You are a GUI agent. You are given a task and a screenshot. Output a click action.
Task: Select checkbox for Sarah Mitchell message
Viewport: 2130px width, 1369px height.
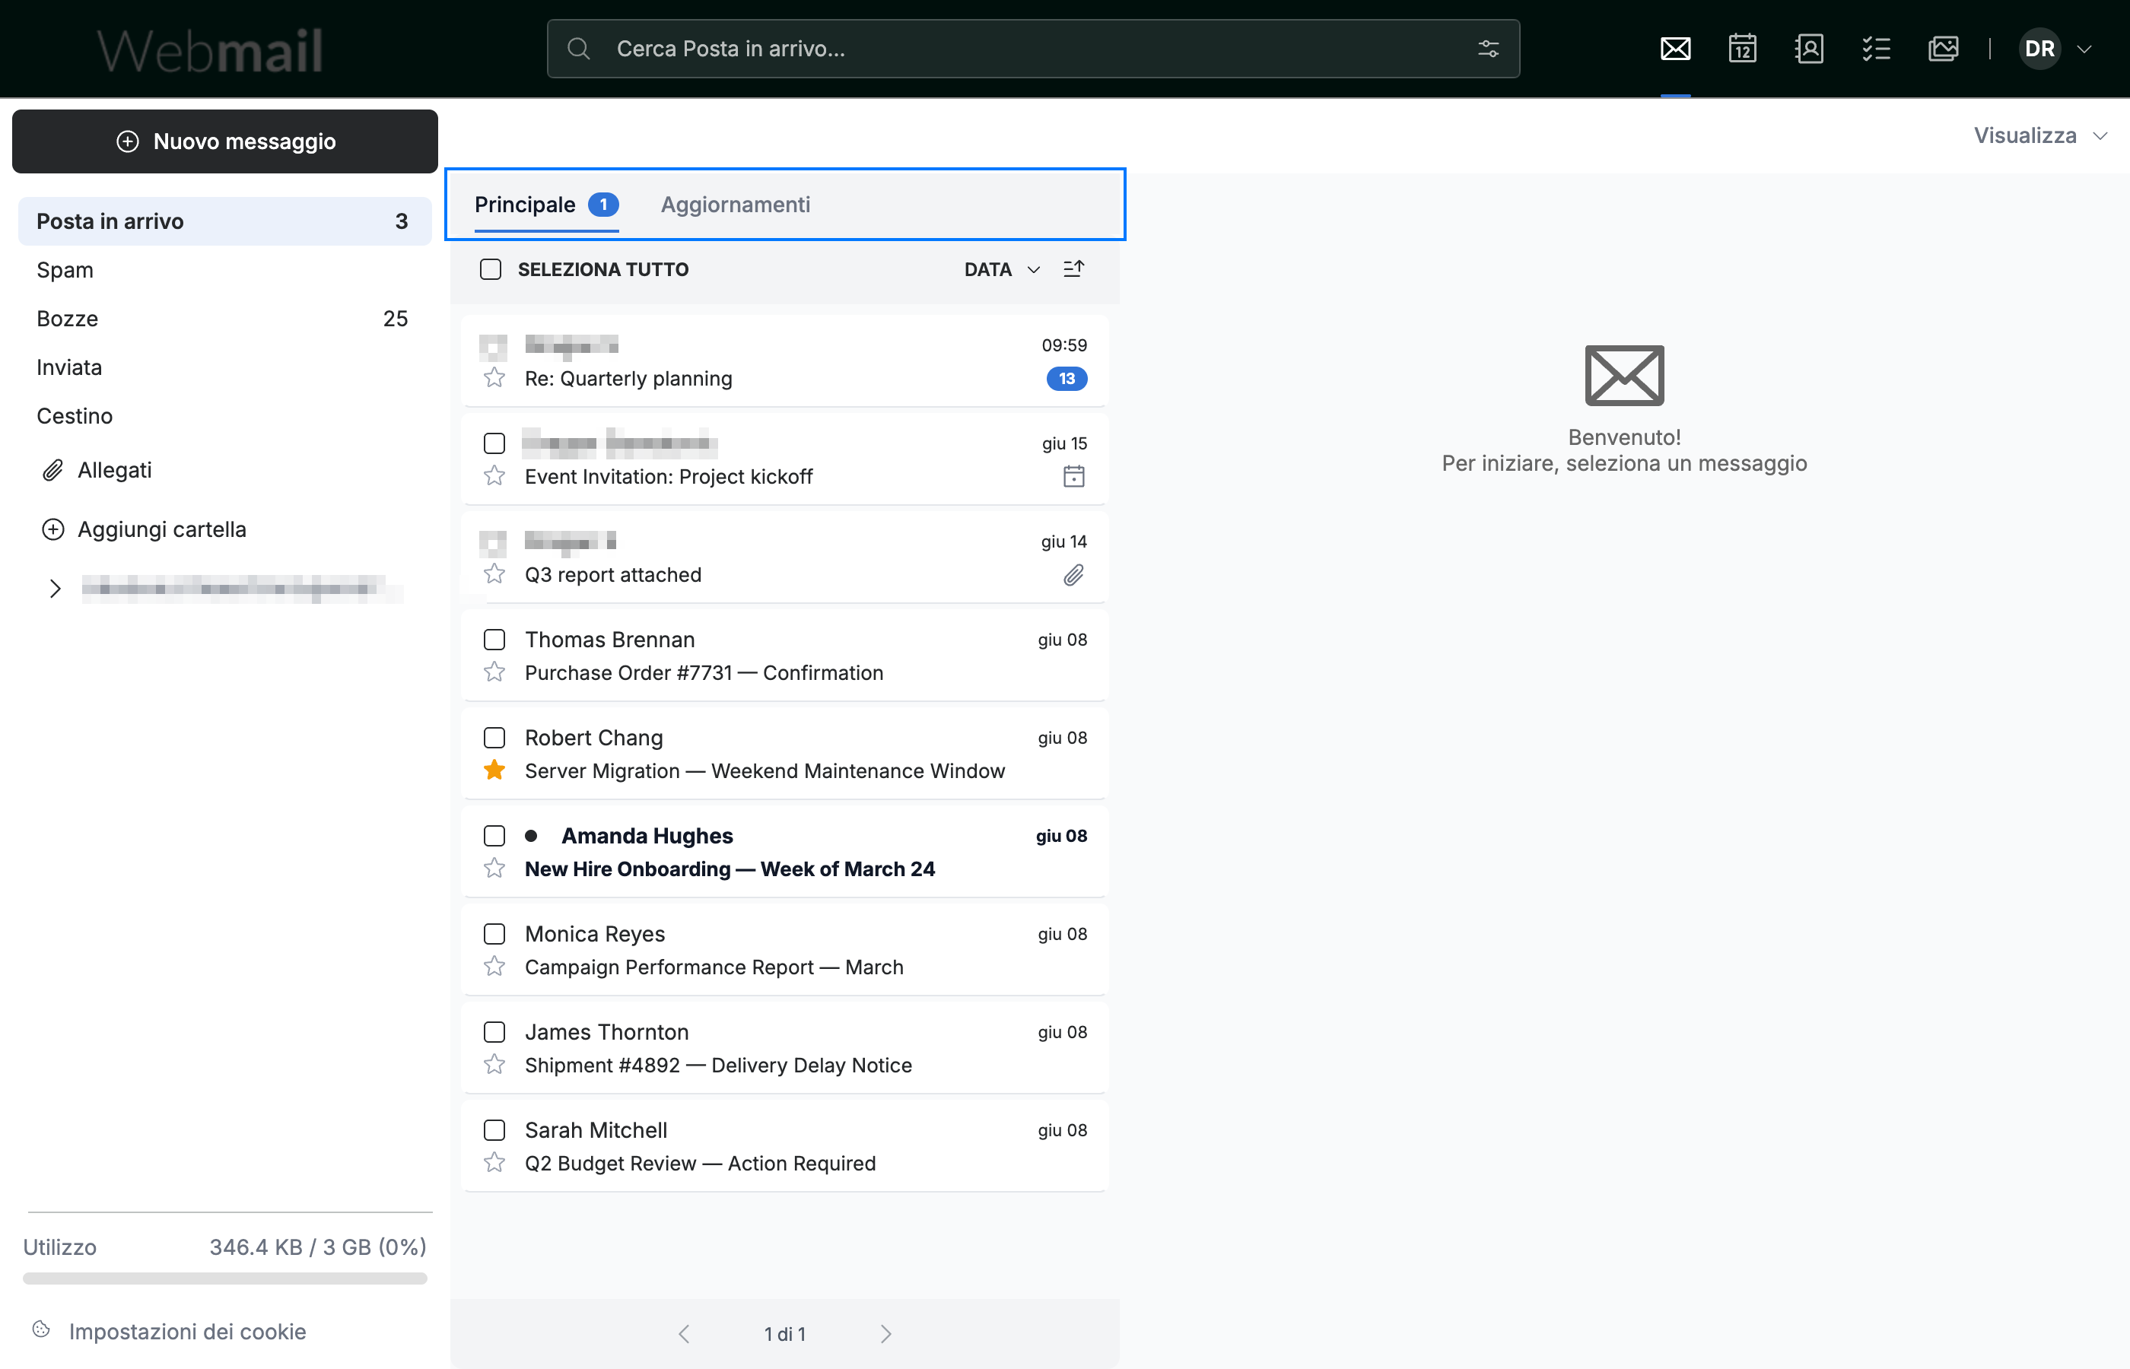click(x=494, y=1130)
